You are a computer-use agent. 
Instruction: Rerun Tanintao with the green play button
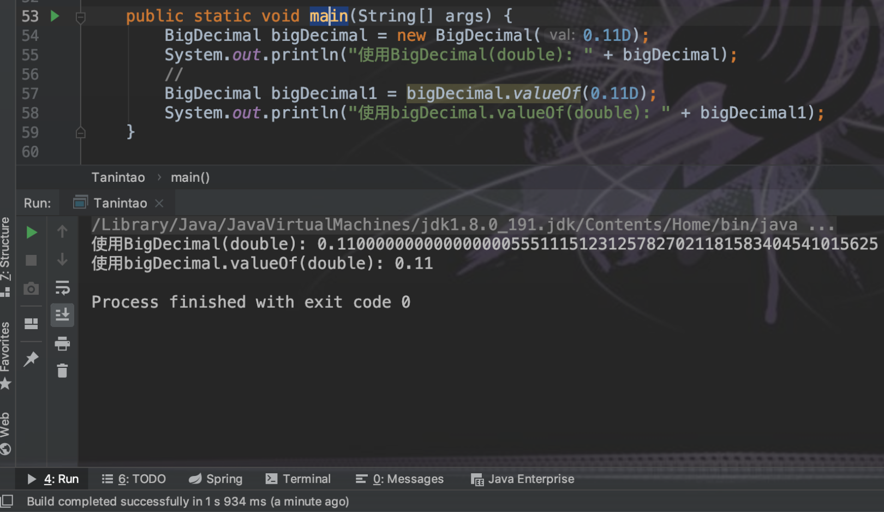(32, 233)
